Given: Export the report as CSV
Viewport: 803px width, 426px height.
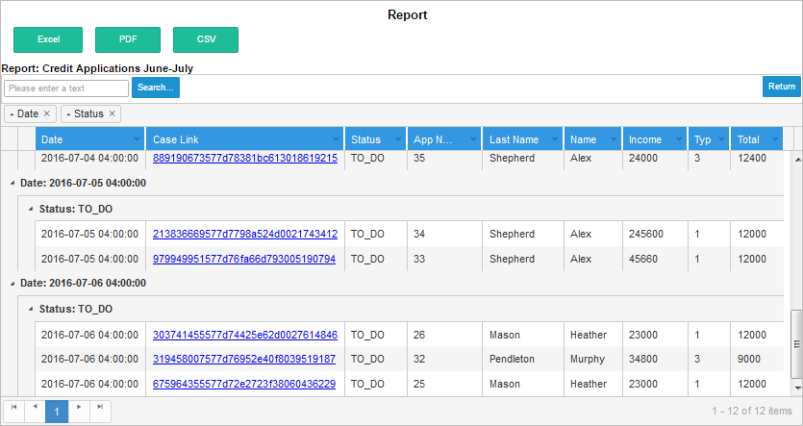Looking at the screenshot, I should (x=206, y=39).
